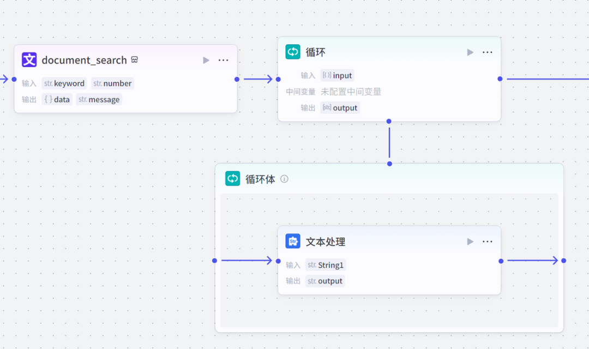This screenshot has width=589, height=349.
Task: Click the document_search output connection port
Action: pyautogui.click(x=237, y=79)
